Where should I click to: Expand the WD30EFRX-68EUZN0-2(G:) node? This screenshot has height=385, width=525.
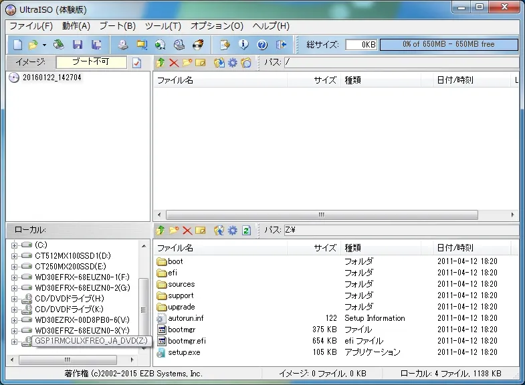tap(14, 288)
